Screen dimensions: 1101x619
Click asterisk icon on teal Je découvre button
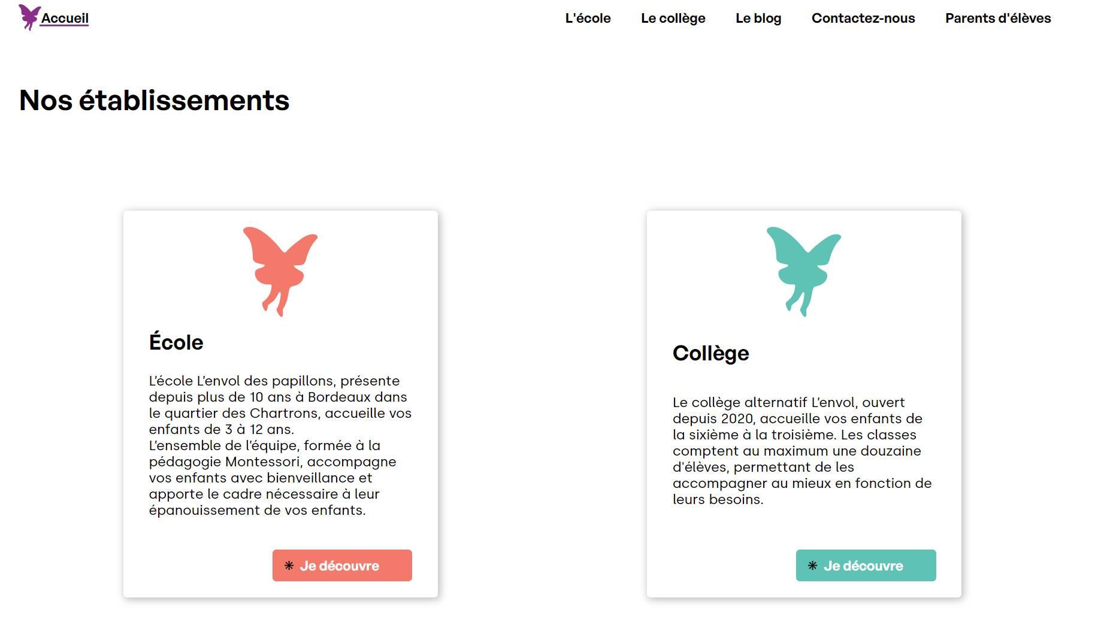point(813,566)
